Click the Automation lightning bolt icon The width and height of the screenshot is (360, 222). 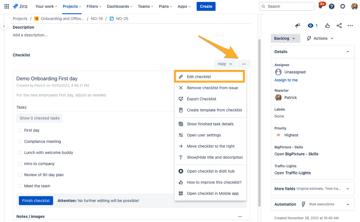(303, 204)
